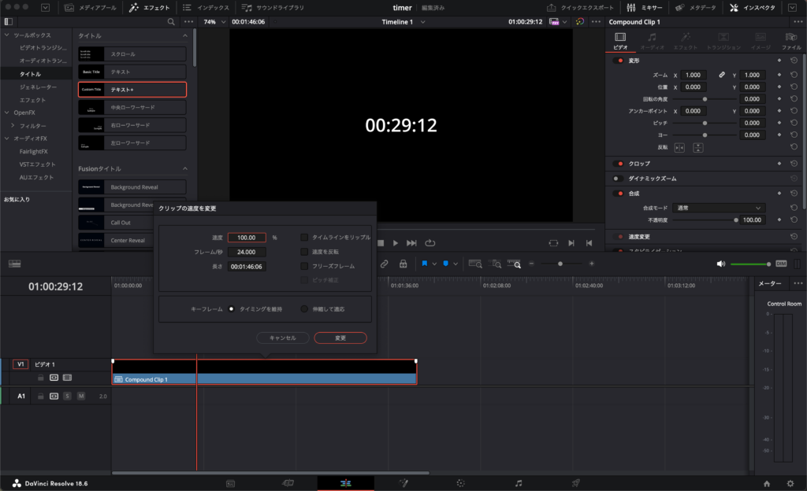
Task: Check the 速度を反転 option
Action: coord(304,252)
